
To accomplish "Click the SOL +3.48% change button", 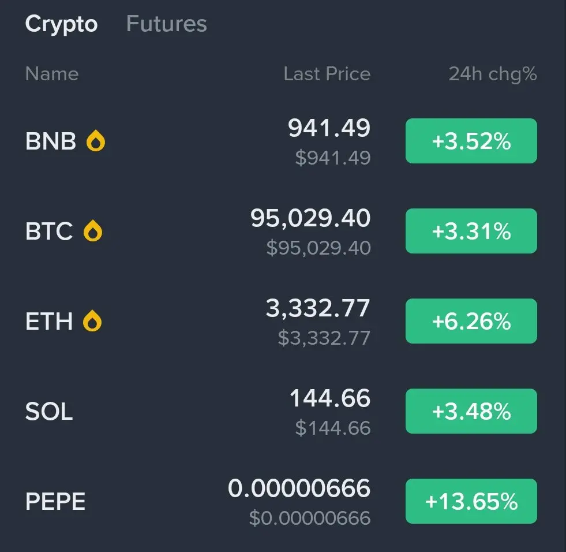I will click(471, 411).
